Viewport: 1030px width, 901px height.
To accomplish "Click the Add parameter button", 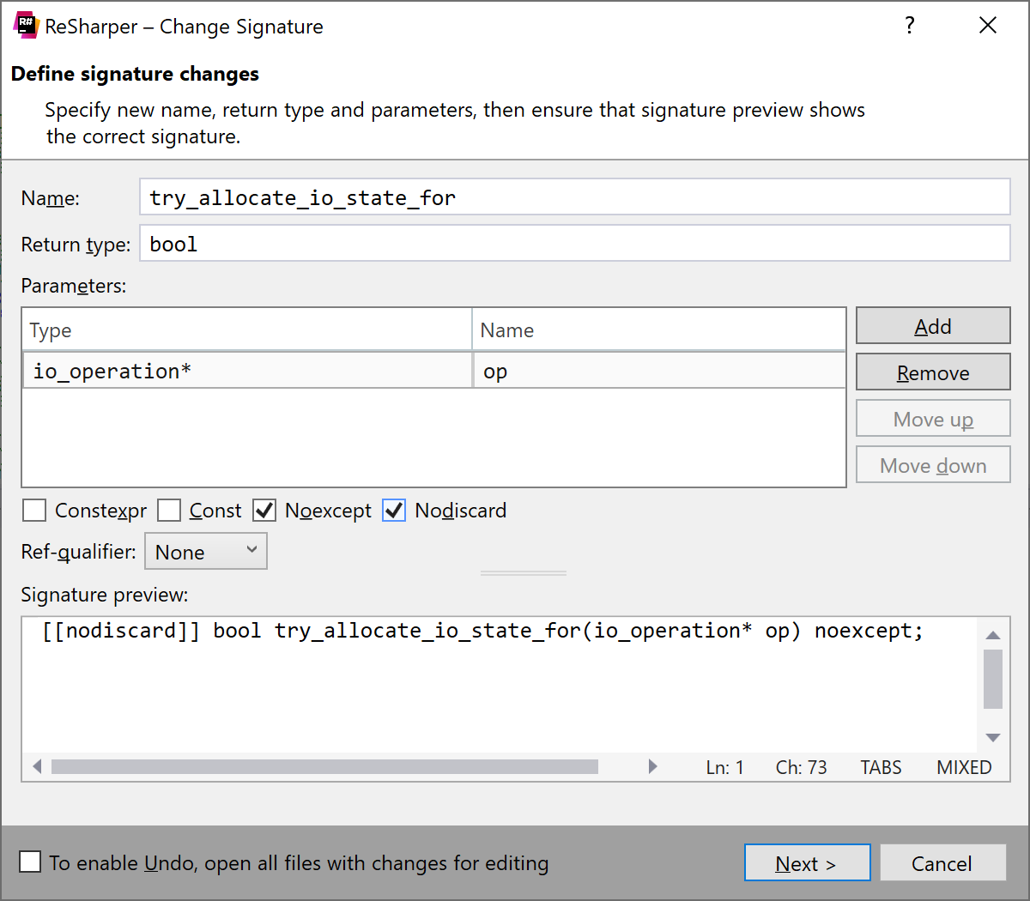I will 933,326.
